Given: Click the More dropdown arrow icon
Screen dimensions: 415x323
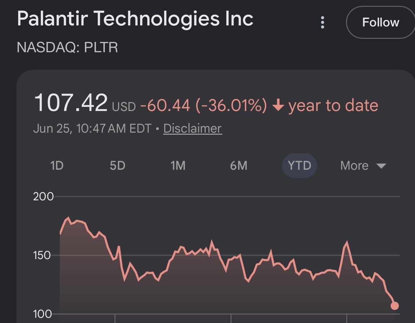Looking at the screenshot, I should [381, 166].
